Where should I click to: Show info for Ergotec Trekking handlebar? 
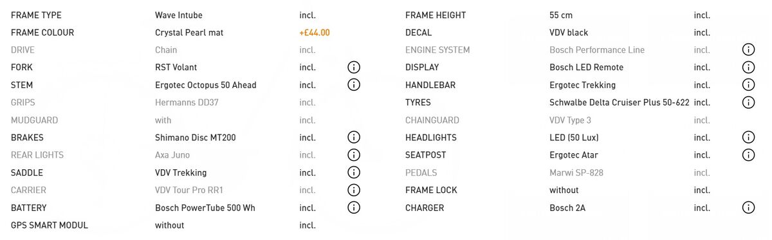coord(748,84)
